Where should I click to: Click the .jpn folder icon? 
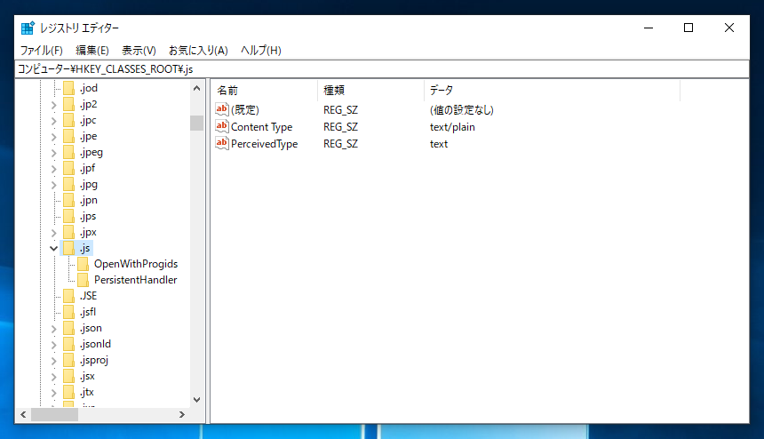[68, 200]
